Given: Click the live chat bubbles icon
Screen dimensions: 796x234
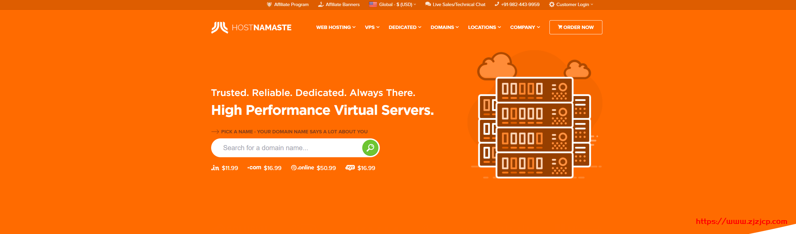Looking at the screenshot, I should pyautogui.click(x=428, y=4).
